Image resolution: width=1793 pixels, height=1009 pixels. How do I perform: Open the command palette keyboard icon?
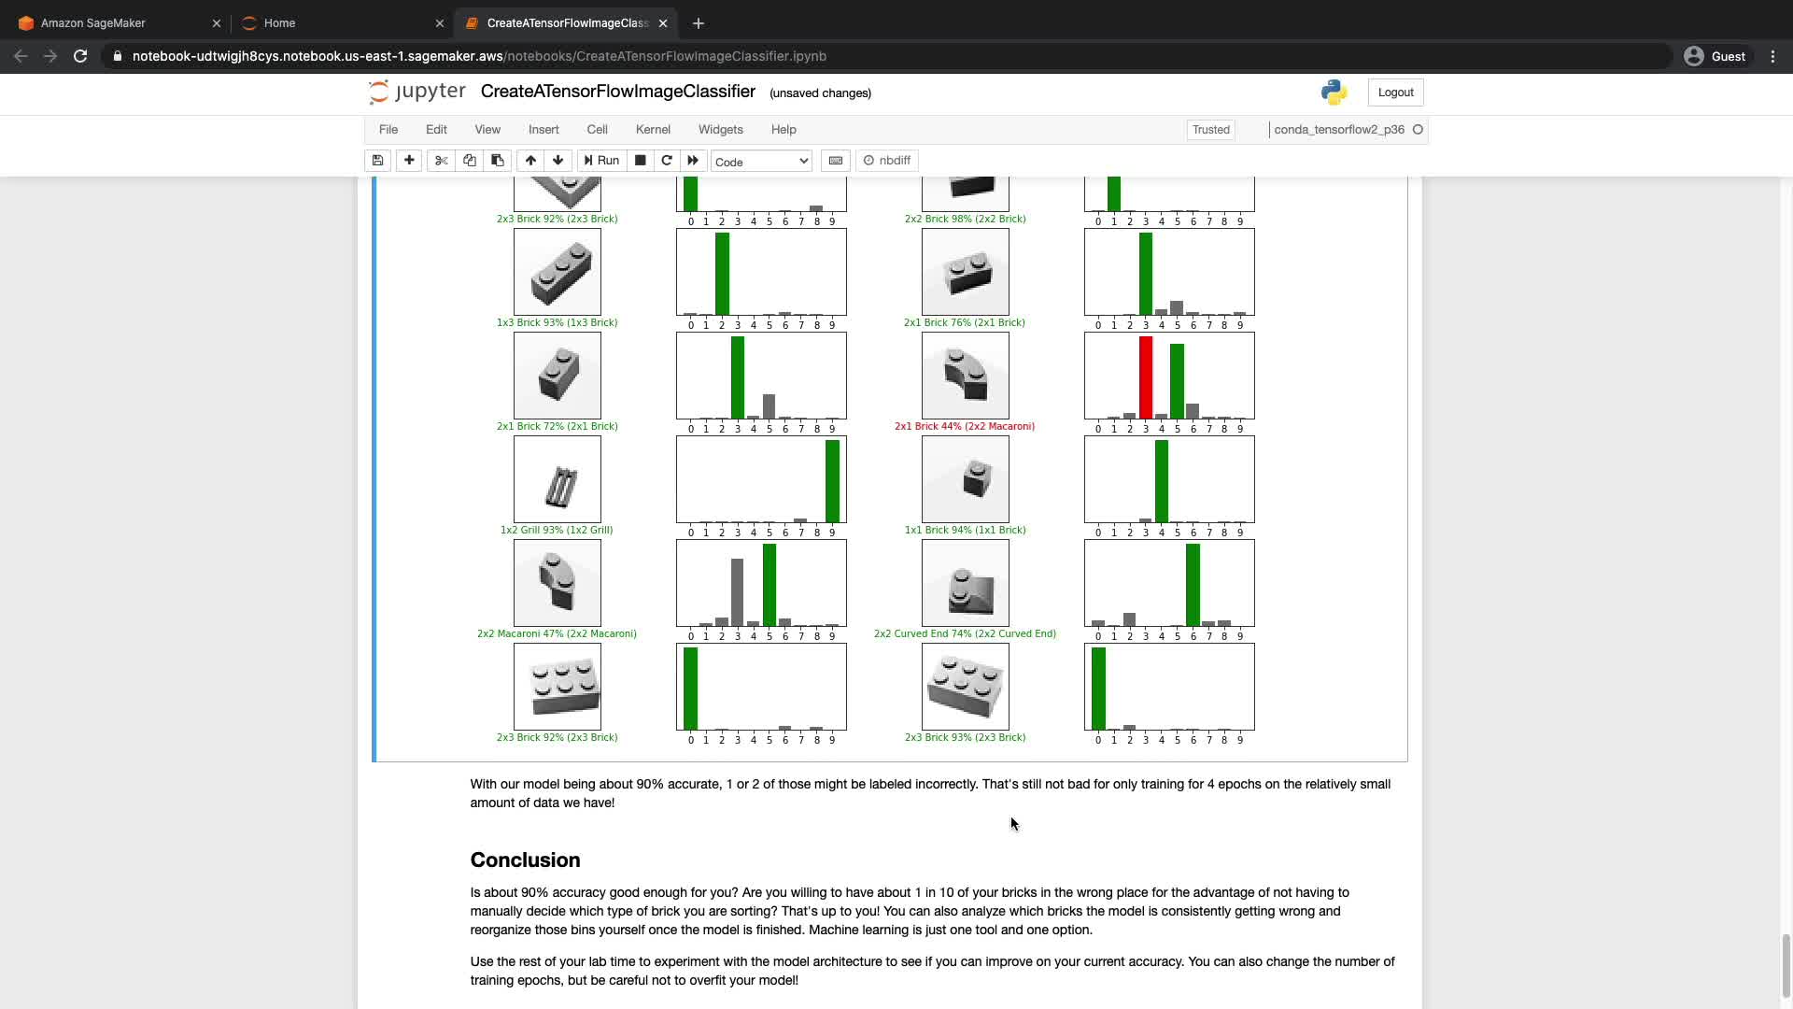836,161
